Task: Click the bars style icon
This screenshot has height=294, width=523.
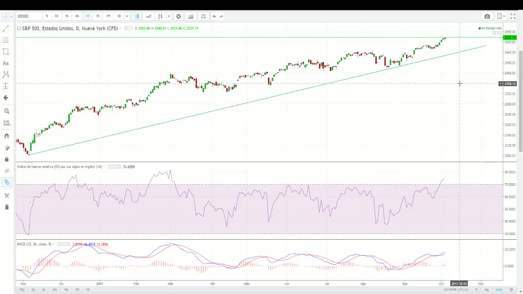Action: [x=161, y=16]
